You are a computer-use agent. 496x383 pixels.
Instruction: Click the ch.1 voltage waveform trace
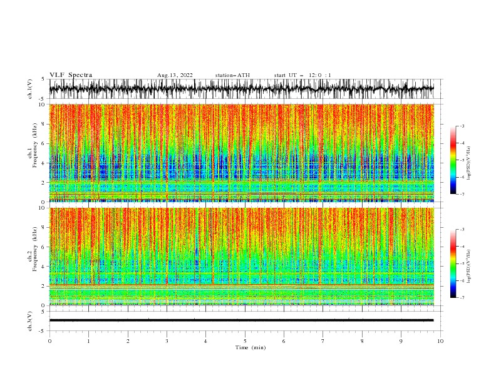coord(241,89)
